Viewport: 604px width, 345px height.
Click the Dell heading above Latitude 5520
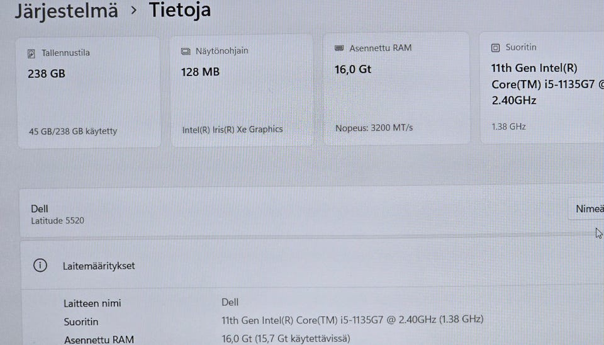tap(39, 208)
